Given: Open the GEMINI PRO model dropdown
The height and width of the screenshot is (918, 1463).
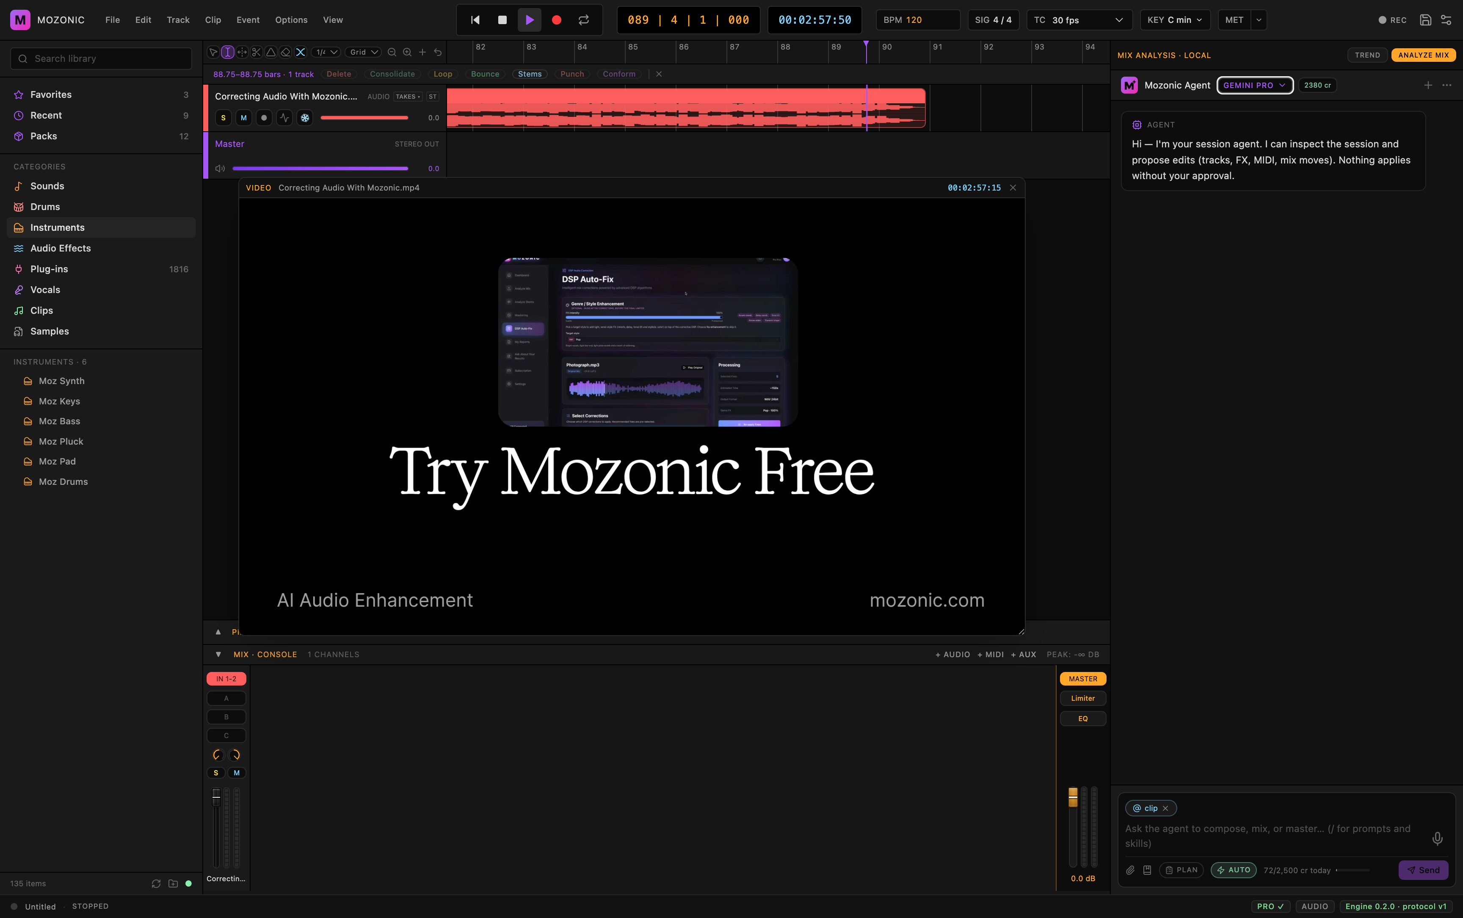Looking at the screenshot, I should [1255, 85].
